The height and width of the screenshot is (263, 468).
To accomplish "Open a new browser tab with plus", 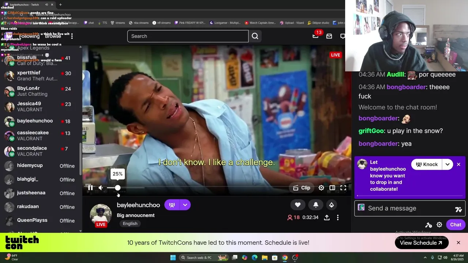I will [60, 5].
